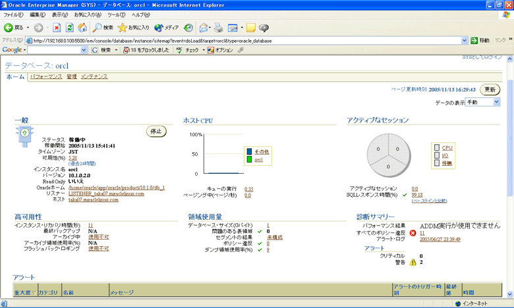Open the taka07 host link
Screen dimensions: 514x308
94,199
